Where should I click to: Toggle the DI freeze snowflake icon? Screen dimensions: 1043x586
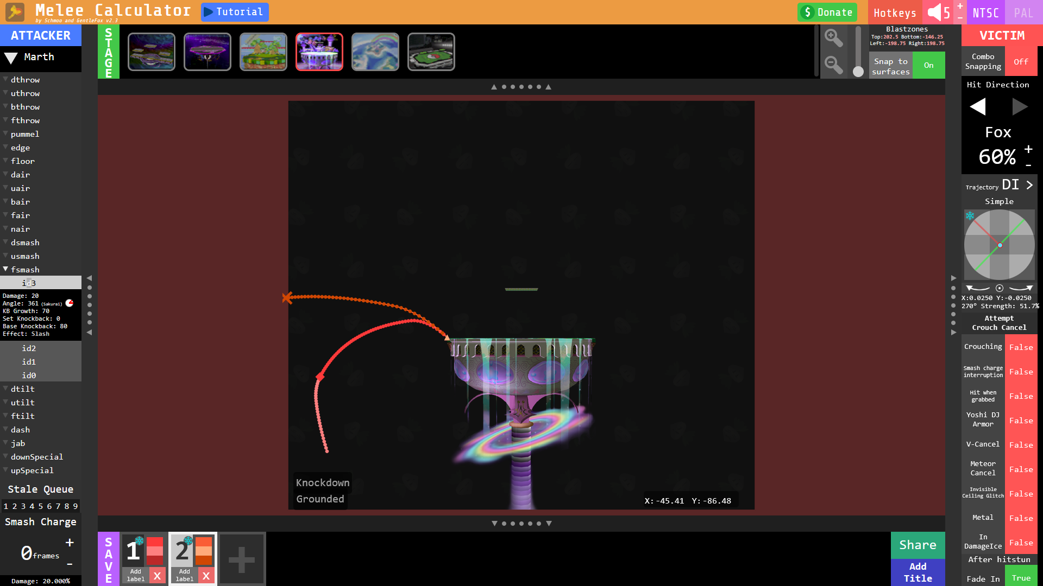[x=970, y=216]
